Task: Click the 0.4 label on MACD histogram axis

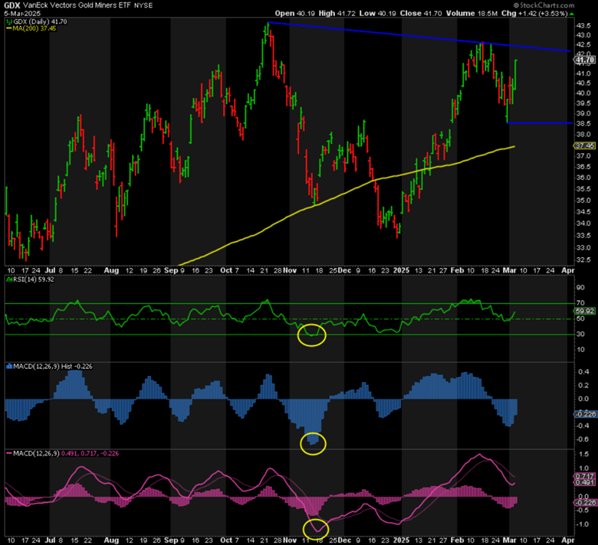Action: point(583,372)
